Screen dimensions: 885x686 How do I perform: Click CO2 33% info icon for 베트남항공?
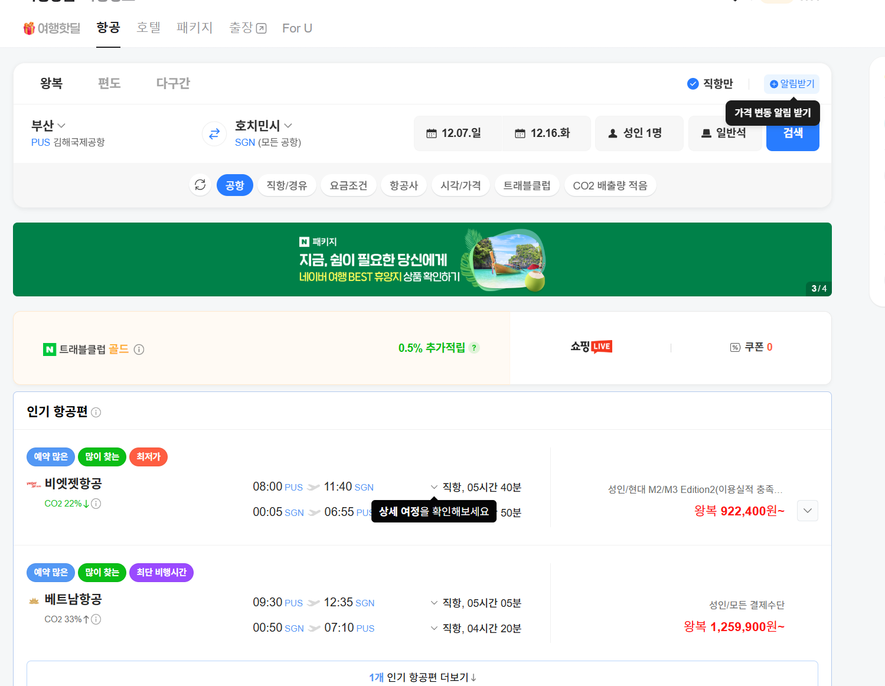pyautogui.click(x=96, y=619)
